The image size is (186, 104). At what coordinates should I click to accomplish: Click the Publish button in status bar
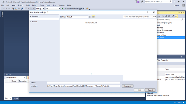pyautogui.click(x=179, y=102)
